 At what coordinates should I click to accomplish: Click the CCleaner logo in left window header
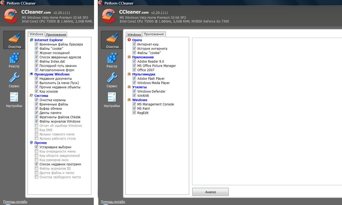click(x=11, y=16)
